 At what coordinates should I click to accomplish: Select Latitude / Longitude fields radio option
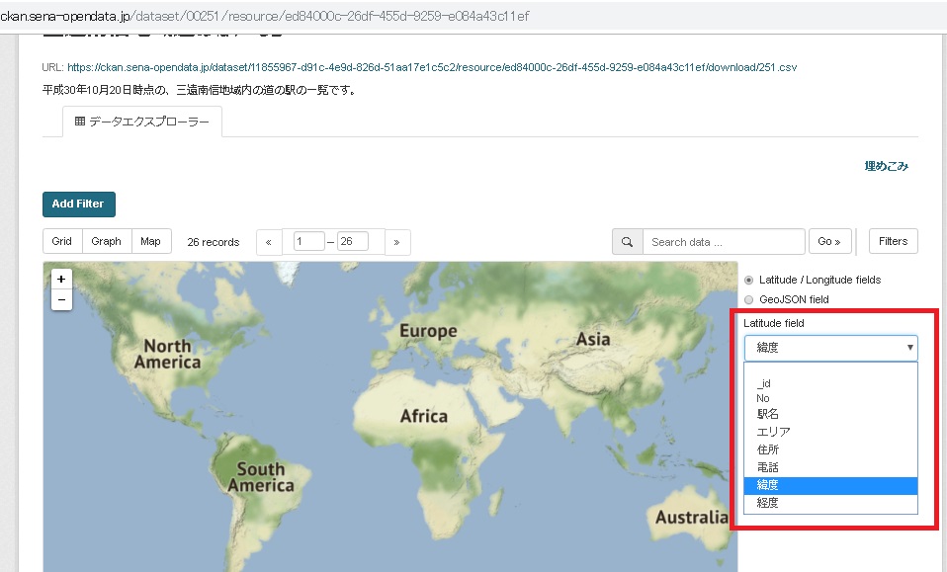coord(749,281)
